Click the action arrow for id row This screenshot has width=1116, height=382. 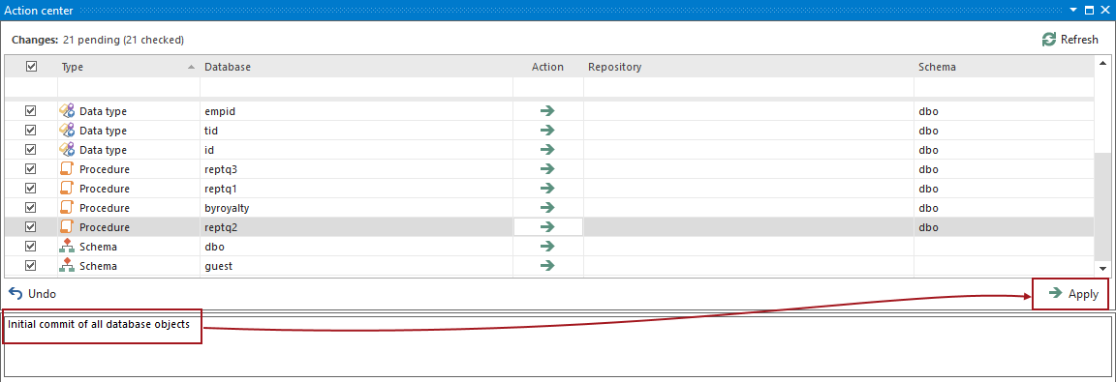(x=547, y=150)
